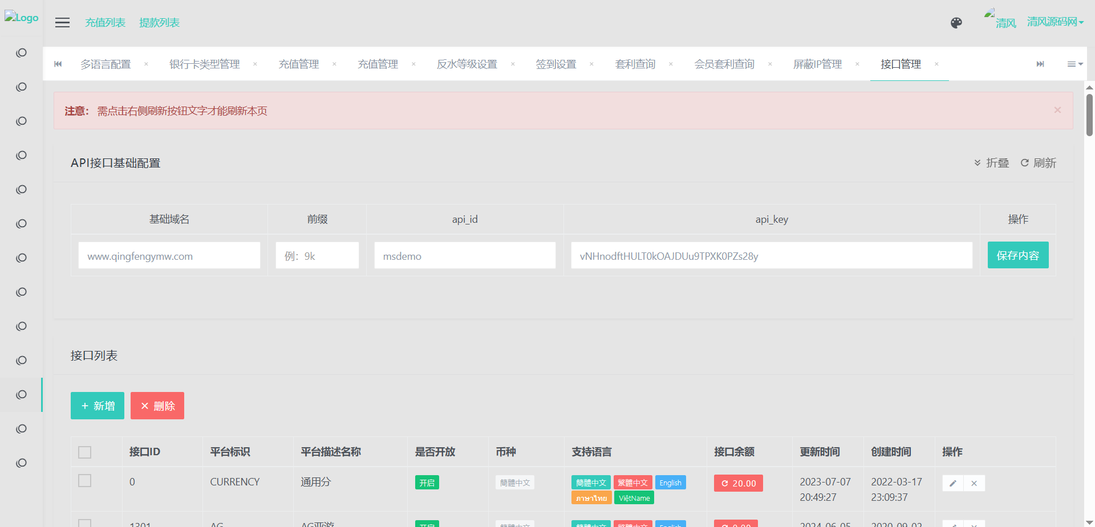
Task: Focus the api_id input showing msdemo
Action: click(465, 255)
